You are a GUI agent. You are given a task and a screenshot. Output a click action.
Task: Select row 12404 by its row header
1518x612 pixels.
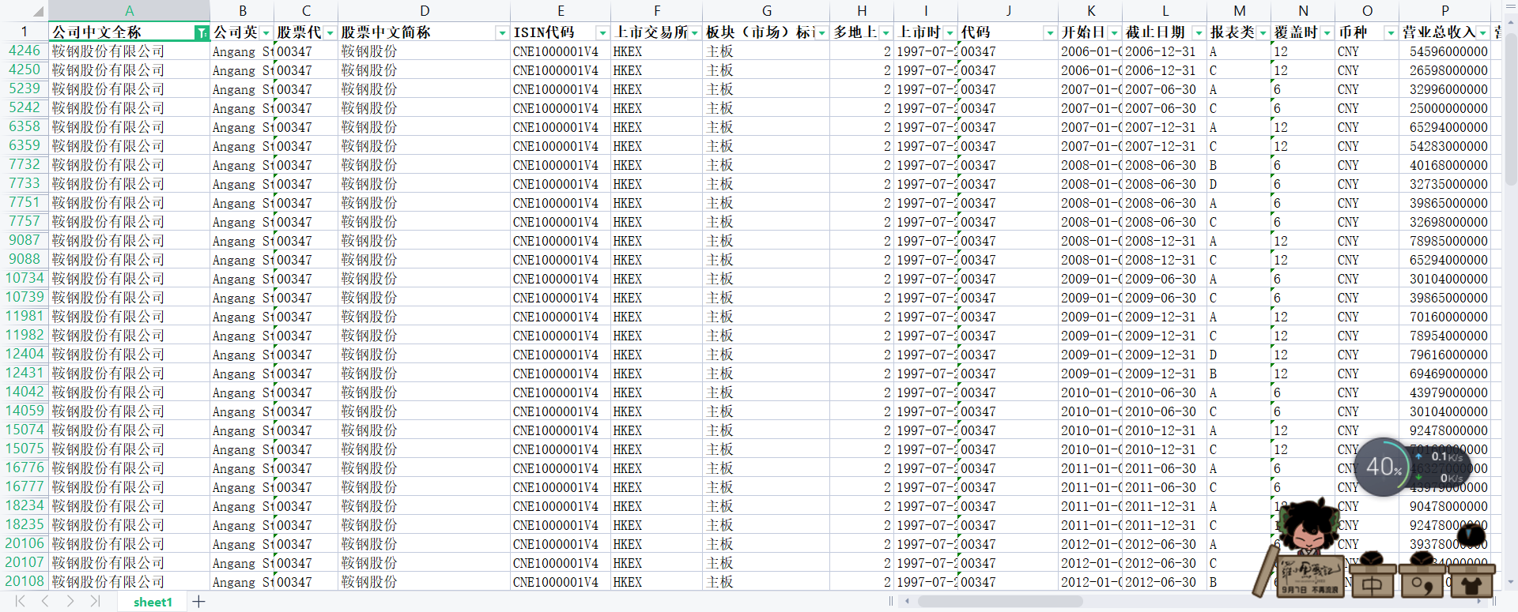pos(25,355)
